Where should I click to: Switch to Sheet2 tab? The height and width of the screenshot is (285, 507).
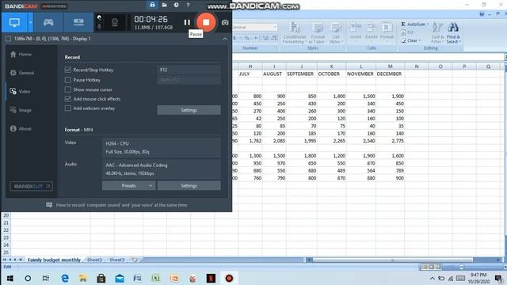pos(94,260)
